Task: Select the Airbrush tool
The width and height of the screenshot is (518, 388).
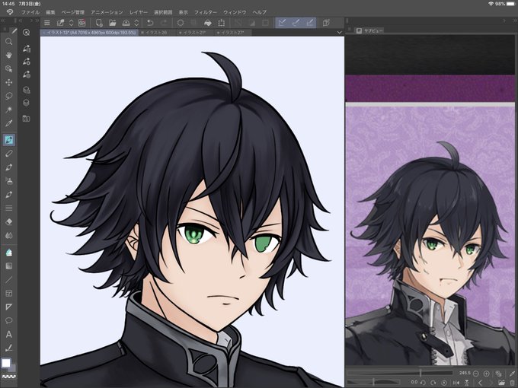Action: point(9,181)
